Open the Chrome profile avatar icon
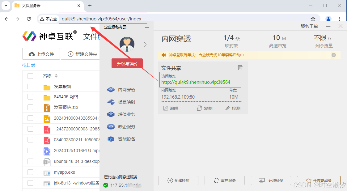 [328, 19]
